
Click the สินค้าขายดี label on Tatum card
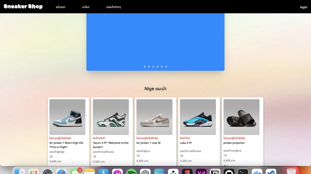click(99, 138)
